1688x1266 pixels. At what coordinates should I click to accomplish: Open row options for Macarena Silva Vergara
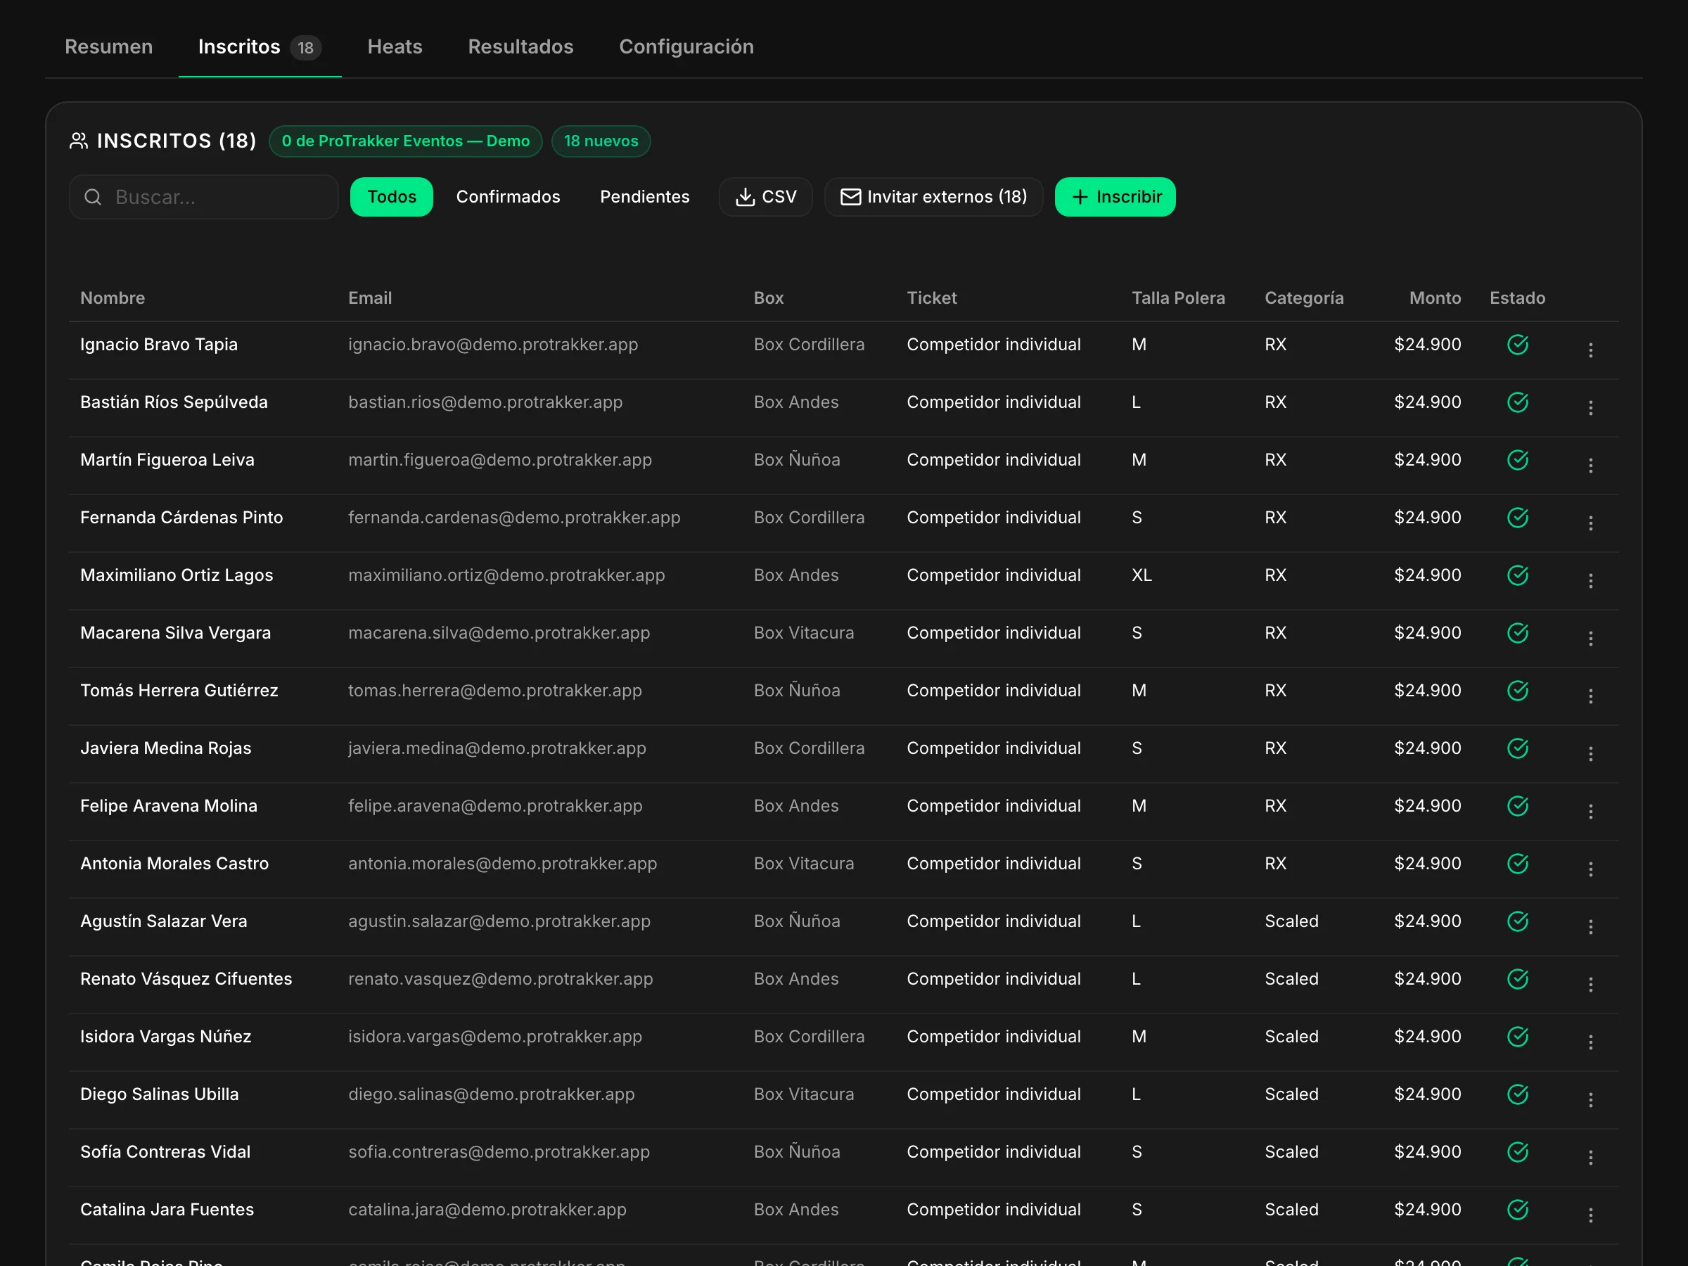[x=1590, y=639]
